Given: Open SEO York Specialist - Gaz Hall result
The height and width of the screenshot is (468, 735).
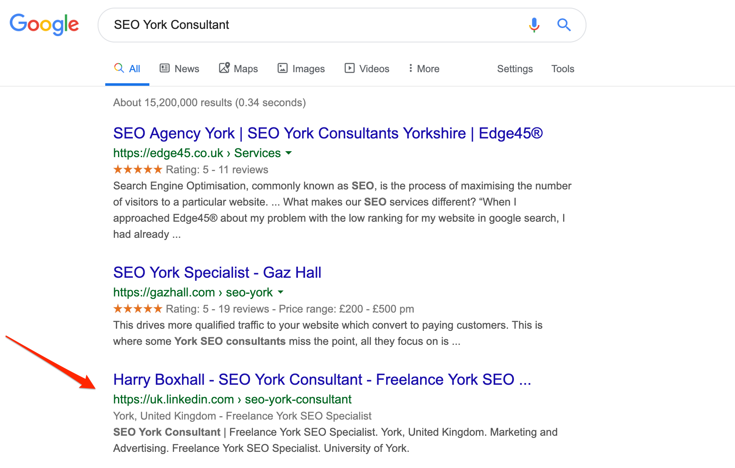Looking at the screenshot, I should point(217,273).
